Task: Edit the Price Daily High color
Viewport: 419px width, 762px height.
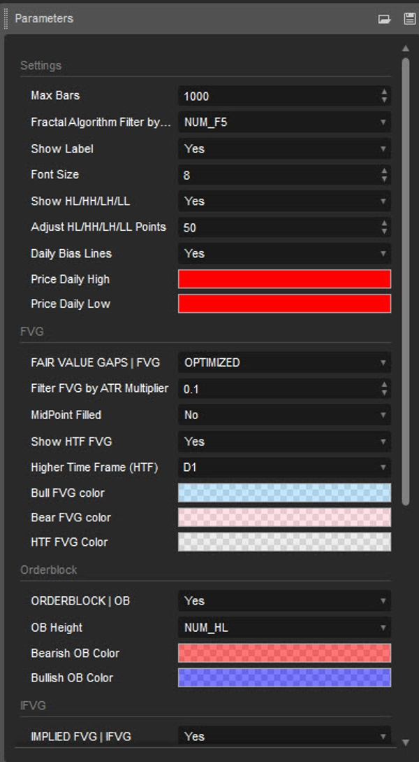Action: (x=283, y=278)
